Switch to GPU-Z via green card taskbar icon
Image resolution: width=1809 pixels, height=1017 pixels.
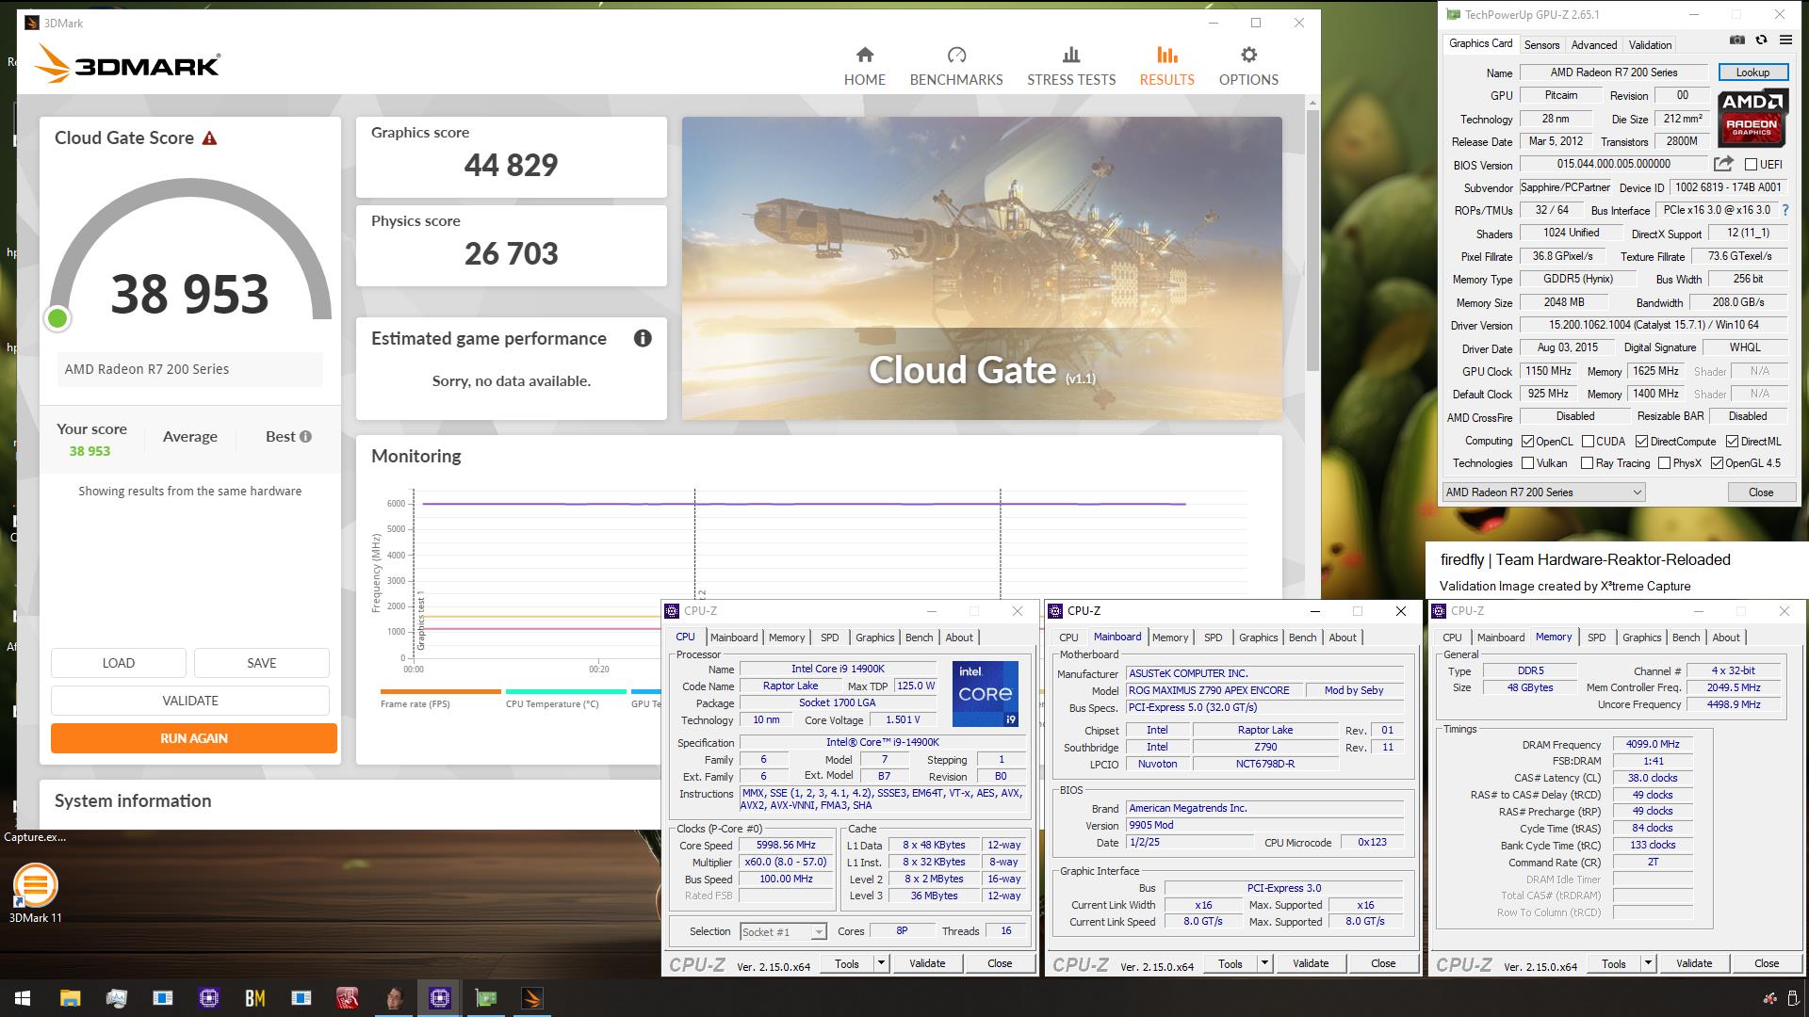(486, 998)
